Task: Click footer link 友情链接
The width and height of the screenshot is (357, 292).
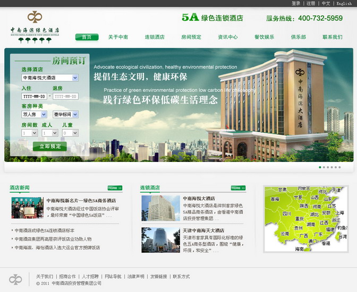Action: pos(158,277)
